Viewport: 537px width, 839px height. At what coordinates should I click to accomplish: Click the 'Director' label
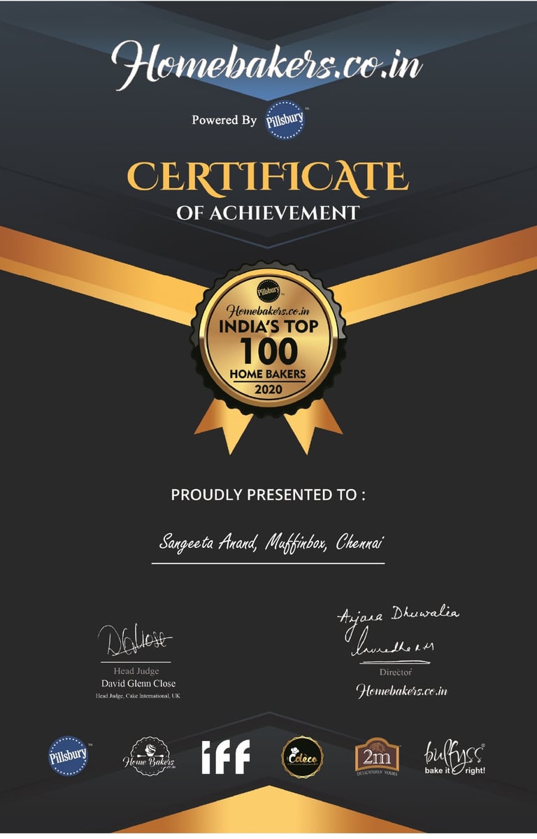coord(396,672)
